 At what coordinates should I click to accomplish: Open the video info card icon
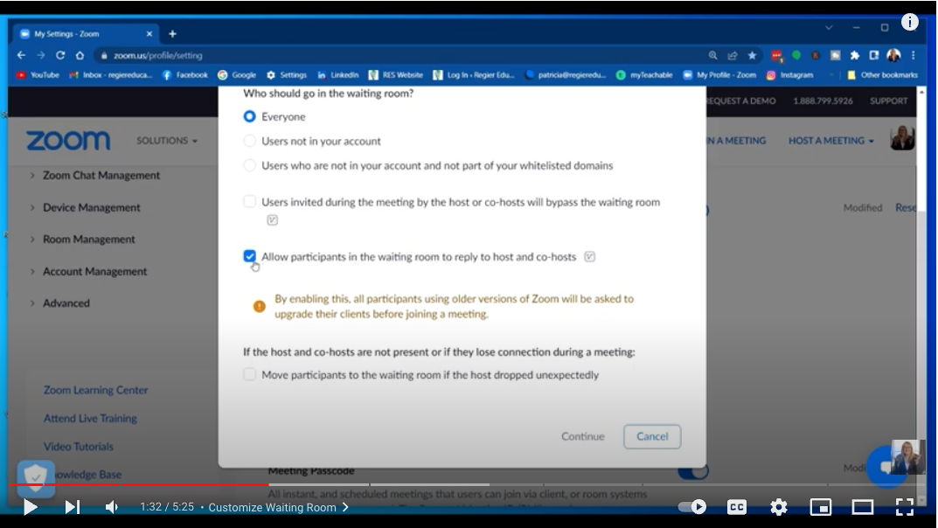pos(909,22)
